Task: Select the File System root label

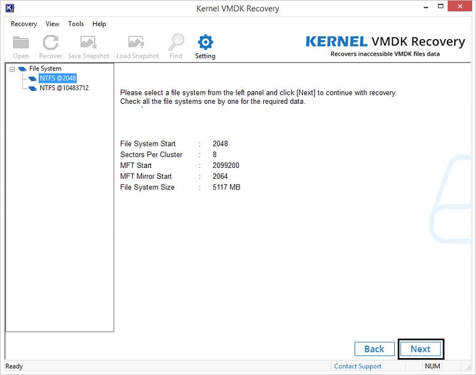Action: [45, 69]
